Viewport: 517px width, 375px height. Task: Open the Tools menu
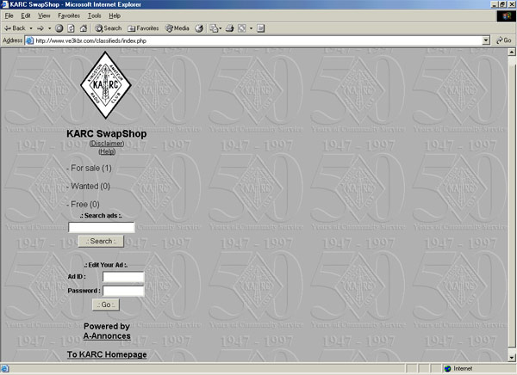[94, 15]
